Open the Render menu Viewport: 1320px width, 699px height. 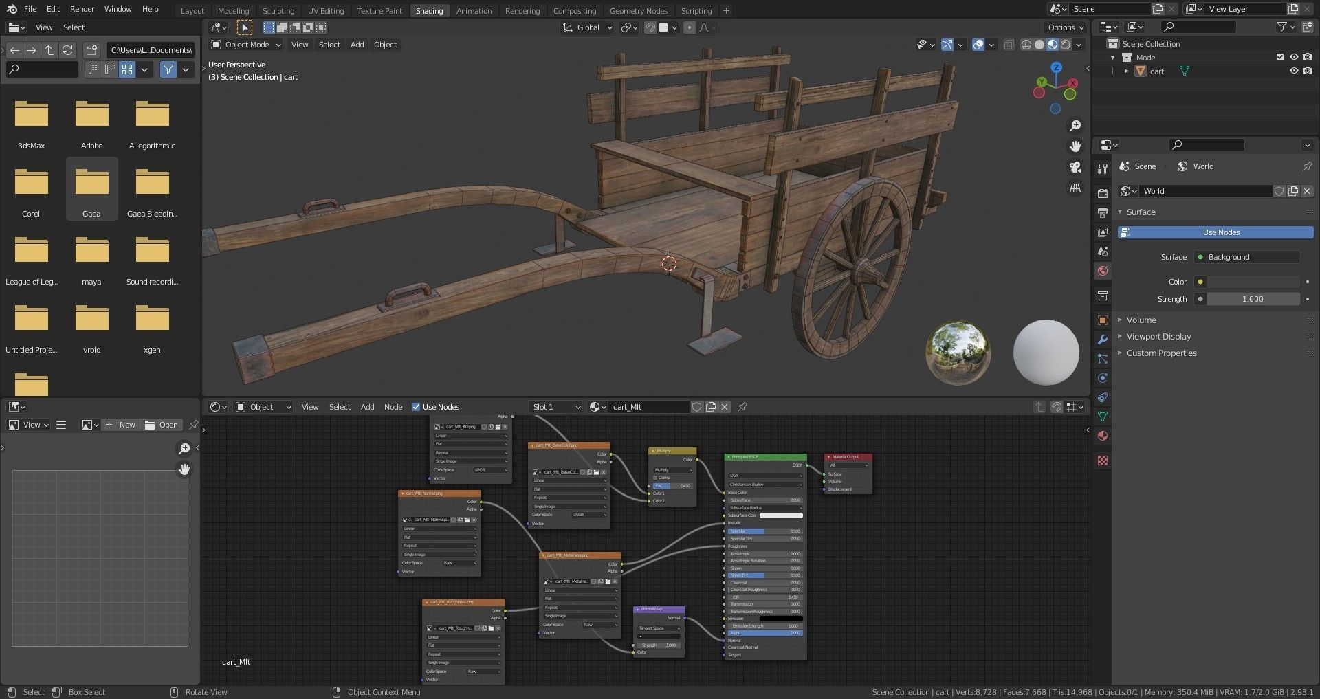(x=82, y=9)
